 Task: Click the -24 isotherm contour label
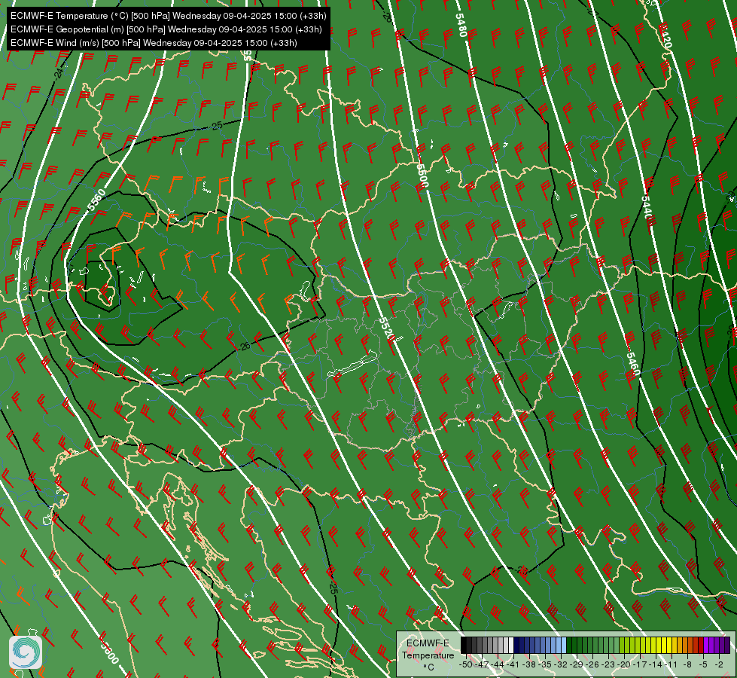[58, 73]
